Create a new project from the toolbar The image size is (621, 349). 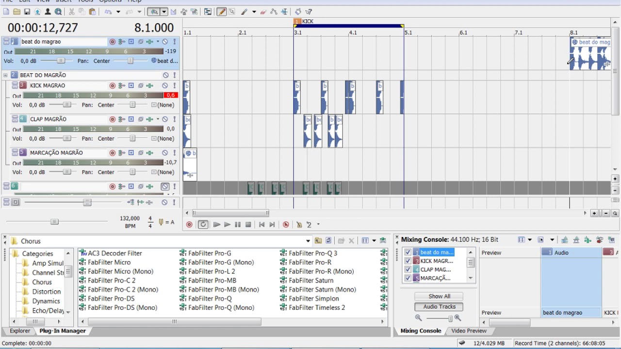(x=6, y=12)
